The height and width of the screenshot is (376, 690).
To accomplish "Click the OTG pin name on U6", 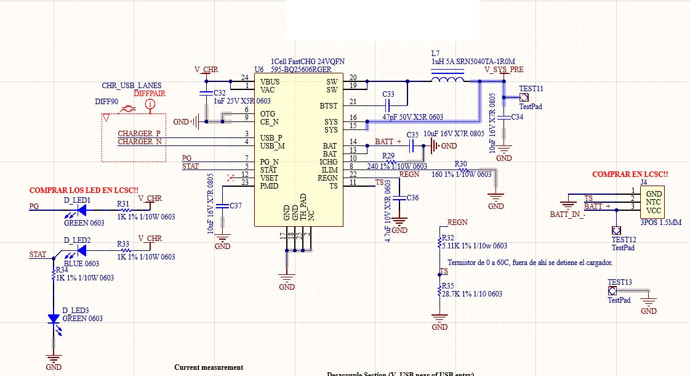I will [x=268, y=114].
